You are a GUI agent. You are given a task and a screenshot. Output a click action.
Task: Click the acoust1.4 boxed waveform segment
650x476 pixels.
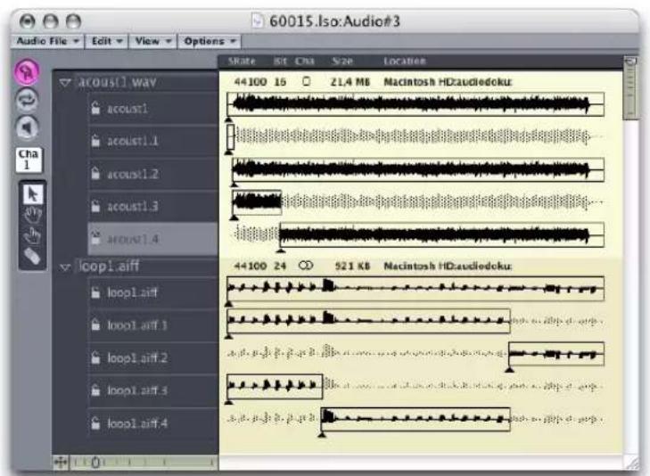(442, 235)
